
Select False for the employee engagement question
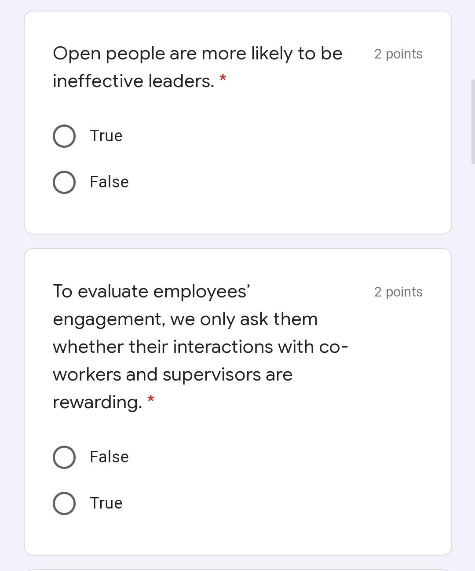click(64, 457)
